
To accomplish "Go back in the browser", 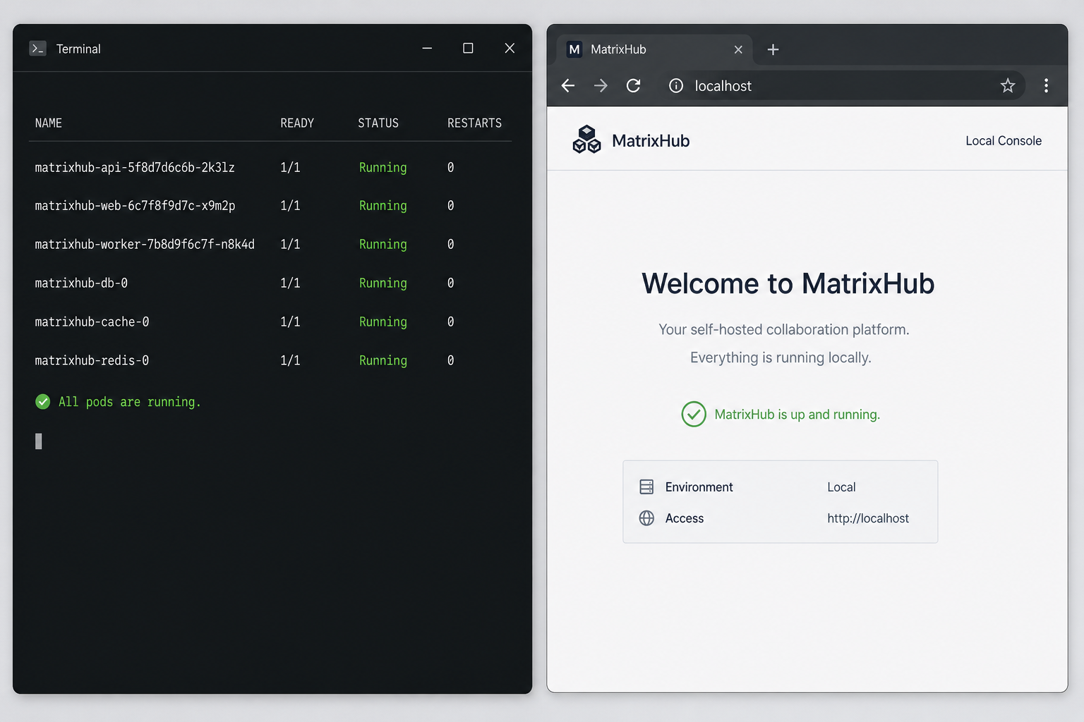I will click(568, 86).
